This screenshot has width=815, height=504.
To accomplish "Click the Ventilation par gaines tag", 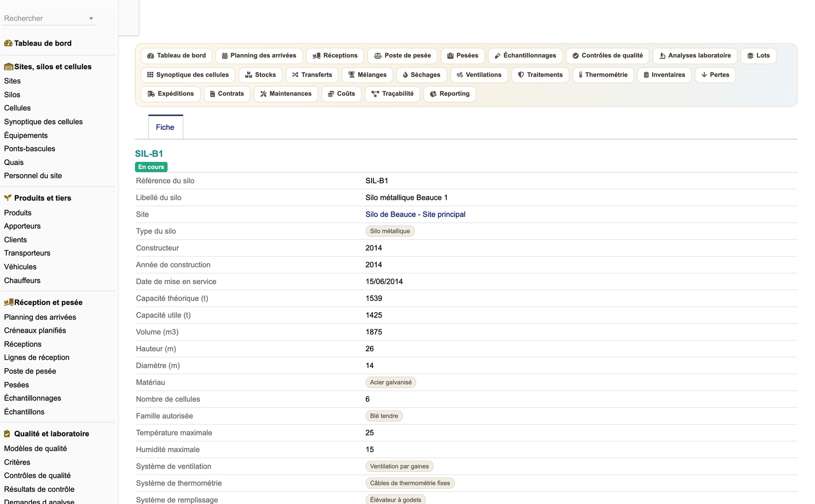I will 399,466.
